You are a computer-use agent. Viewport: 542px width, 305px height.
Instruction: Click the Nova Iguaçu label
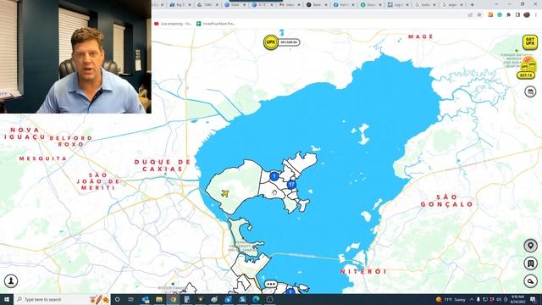point(25,134)
